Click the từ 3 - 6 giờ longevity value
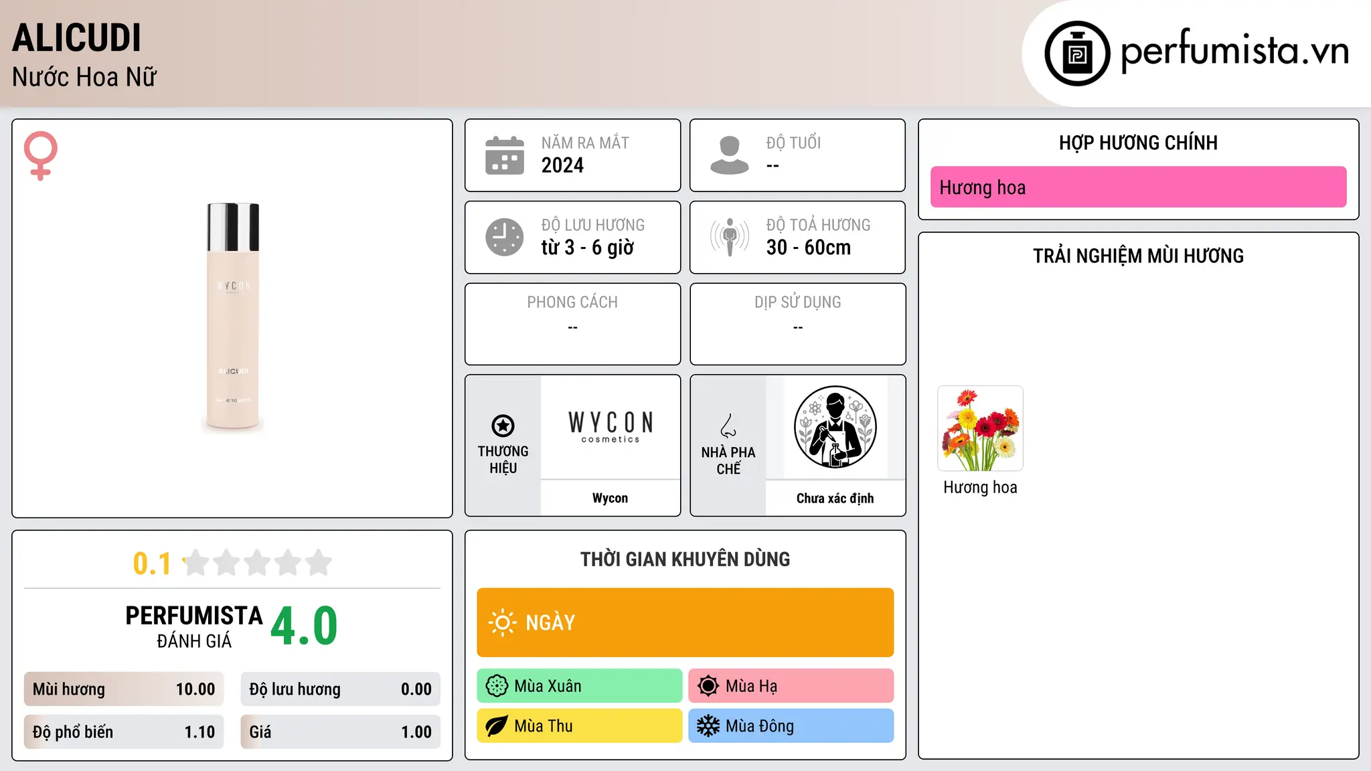 click(588, 248)
